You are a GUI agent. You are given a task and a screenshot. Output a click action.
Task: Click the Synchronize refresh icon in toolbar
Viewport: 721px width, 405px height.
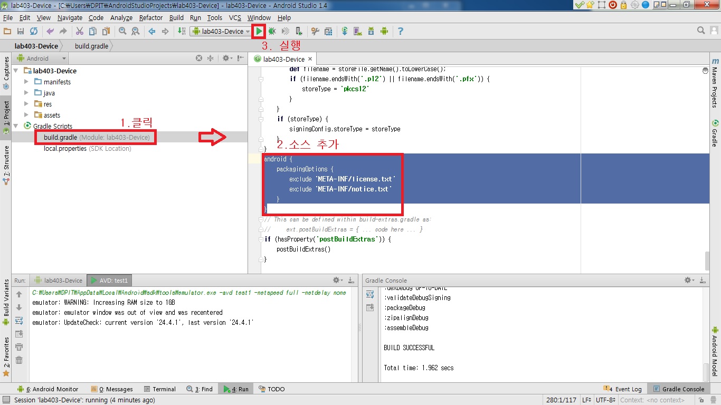[x=33, y=32]
